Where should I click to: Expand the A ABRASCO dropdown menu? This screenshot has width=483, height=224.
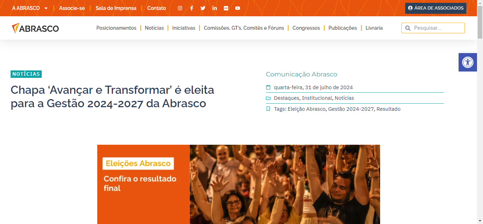point(30,8)
